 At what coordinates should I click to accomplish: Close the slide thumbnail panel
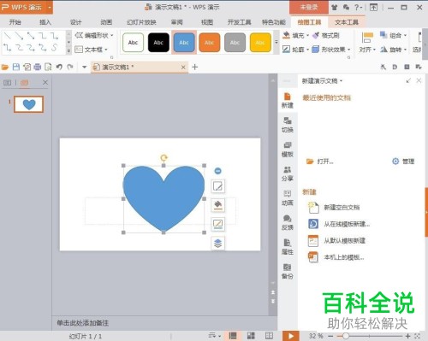45,83
